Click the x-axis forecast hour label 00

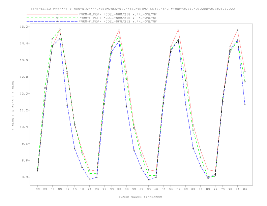tap(38, 189)
